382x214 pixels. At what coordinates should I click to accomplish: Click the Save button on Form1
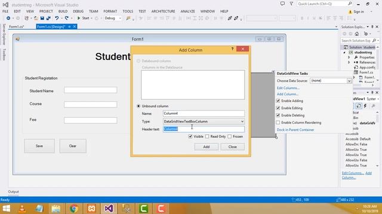pos(39,146)
